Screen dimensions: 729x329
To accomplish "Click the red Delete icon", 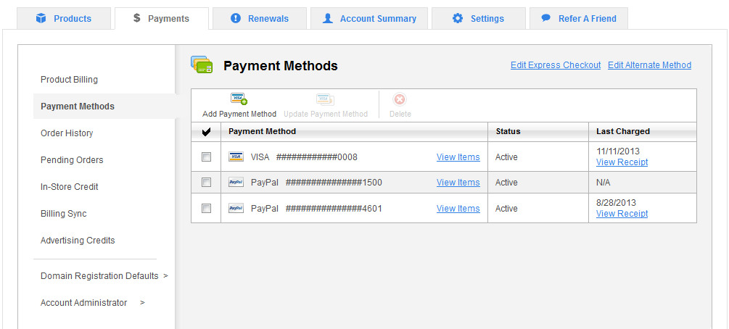I will pyautogui.click(x=400, y=99).
